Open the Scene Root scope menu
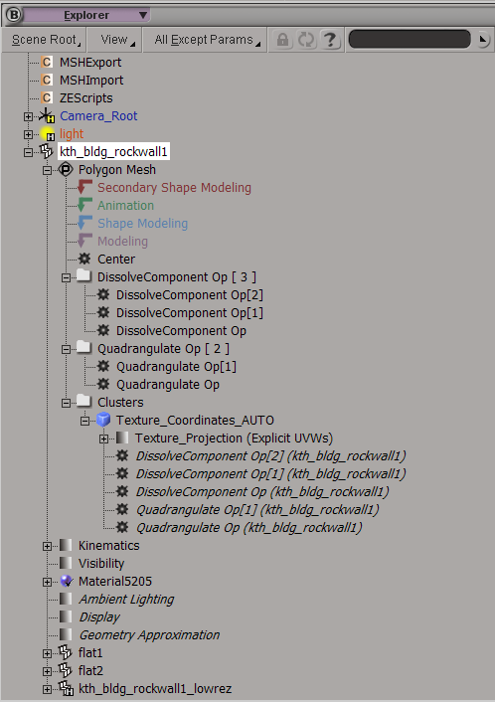The width and height of the screenshot is (495, 702). click(45, 40)
